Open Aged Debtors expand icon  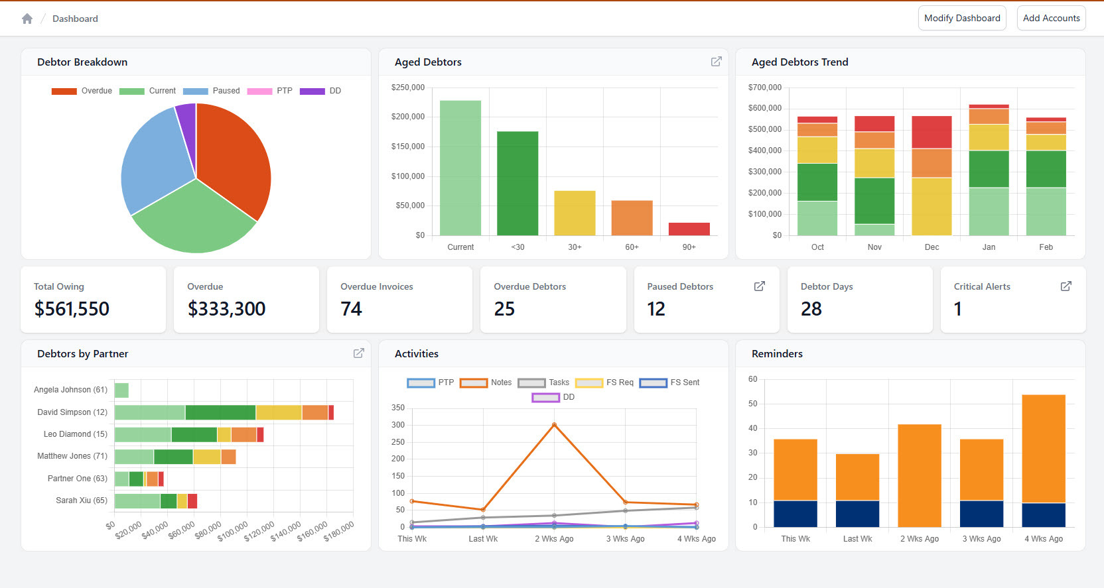[x=717, y=62]
